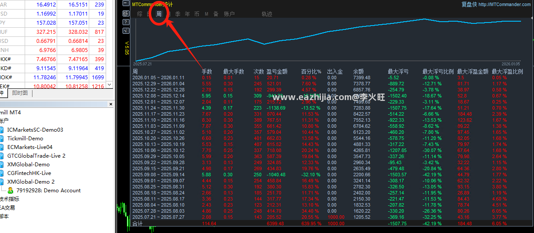Close the Navigator panel with x button

(111, 104)
